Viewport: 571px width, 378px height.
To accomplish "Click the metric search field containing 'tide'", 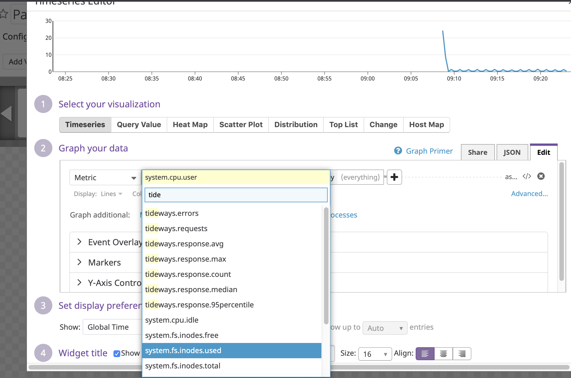I will coord(236,195).
